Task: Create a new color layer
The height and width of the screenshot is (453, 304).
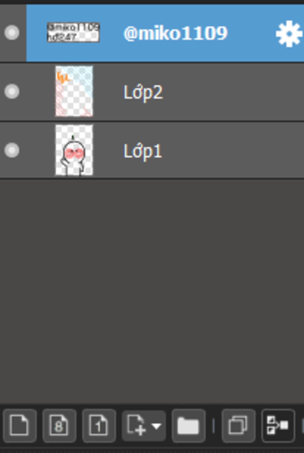Action: [19, 426]
